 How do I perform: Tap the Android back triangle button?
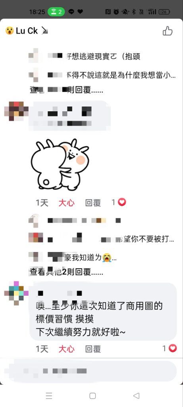(136, 395)
